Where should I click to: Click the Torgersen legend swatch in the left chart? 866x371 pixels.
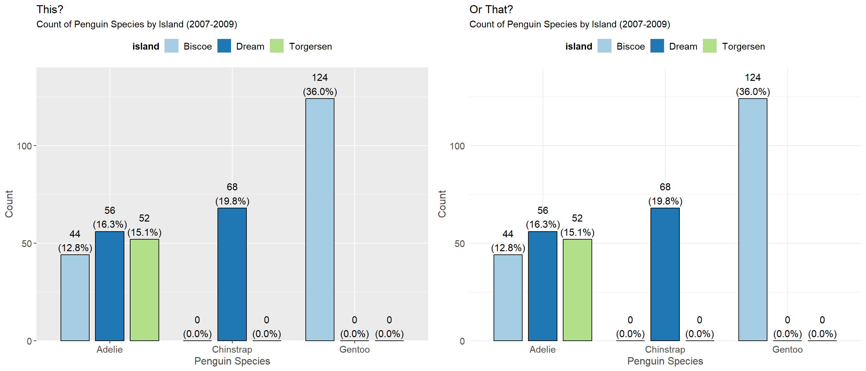[x=277, y=46]
